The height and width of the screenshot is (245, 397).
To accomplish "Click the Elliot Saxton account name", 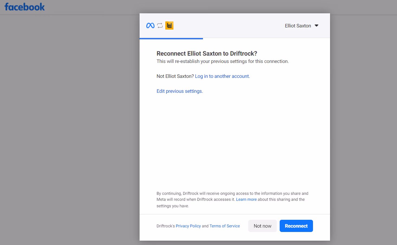I will click(x=298, y=26).
